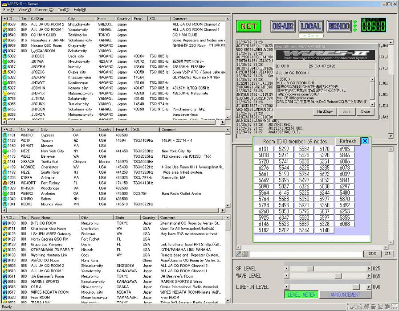Image resolution: width=399 pixels, height=311 pixels.
Task: Toggle the ANNOUNCEMENT button
Action: click(345, 295)
